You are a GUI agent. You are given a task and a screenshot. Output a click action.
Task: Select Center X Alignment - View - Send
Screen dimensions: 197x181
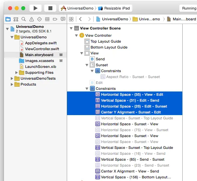[x=130, y=171]
